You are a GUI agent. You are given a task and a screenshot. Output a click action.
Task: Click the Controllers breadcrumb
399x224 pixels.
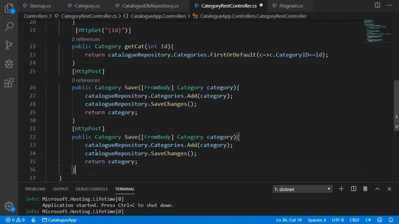pos(36,16)
